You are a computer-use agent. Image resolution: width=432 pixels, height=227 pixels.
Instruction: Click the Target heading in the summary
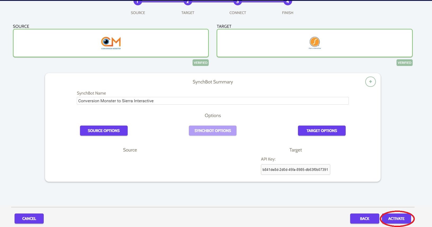tap(296, 150)
